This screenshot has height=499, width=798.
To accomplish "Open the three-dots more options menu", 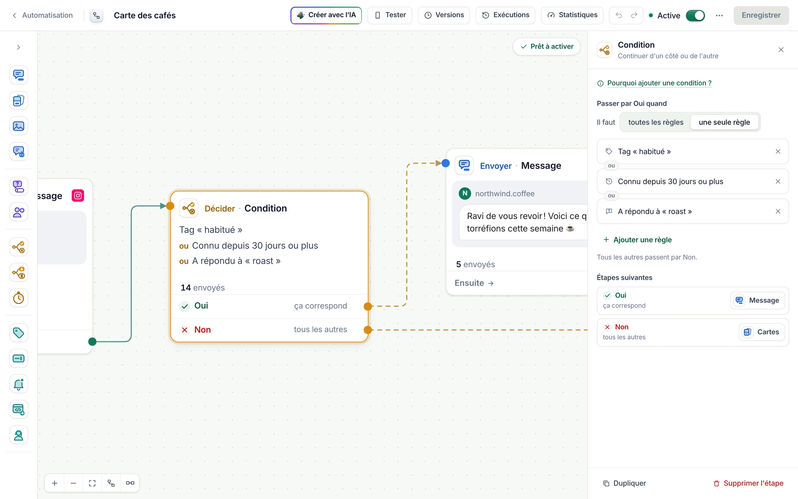I will pos(719,16).
